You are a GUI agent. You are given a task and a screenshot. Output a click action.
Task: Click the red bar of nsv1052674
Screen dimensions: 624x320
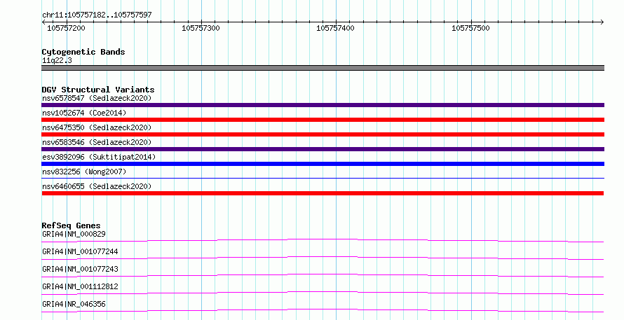(x=323, y=120)
